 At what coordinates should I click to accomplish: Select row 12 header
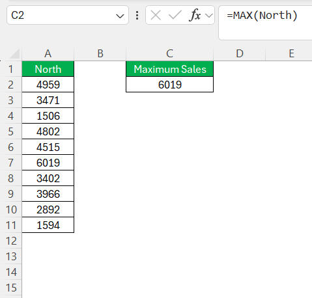click(x=11, y=241)
